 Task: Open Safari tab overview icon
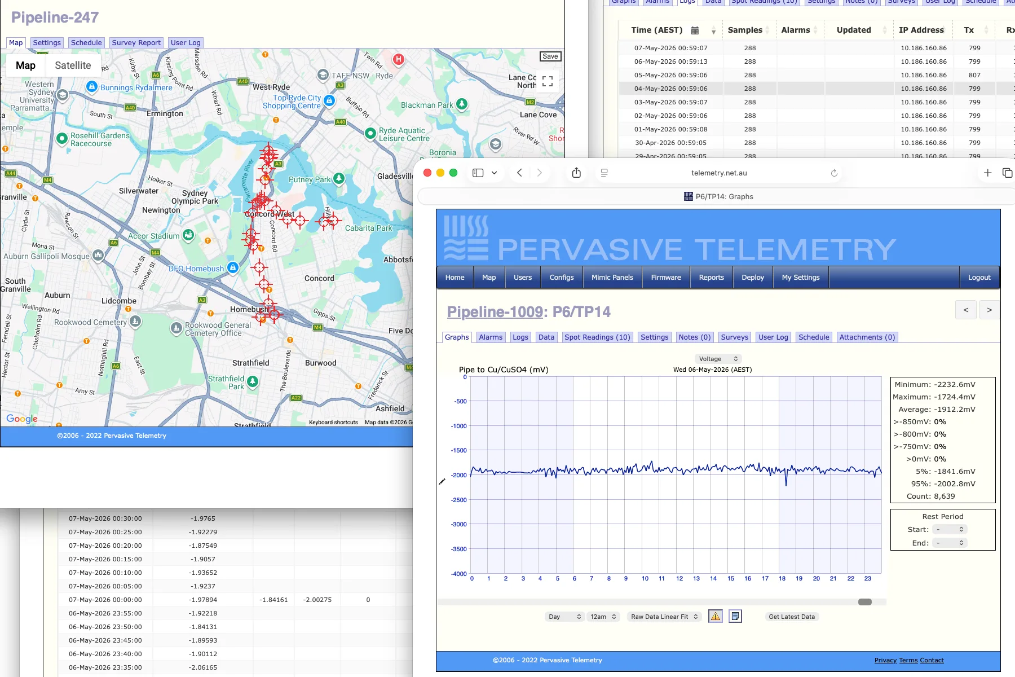point(1007,173)
